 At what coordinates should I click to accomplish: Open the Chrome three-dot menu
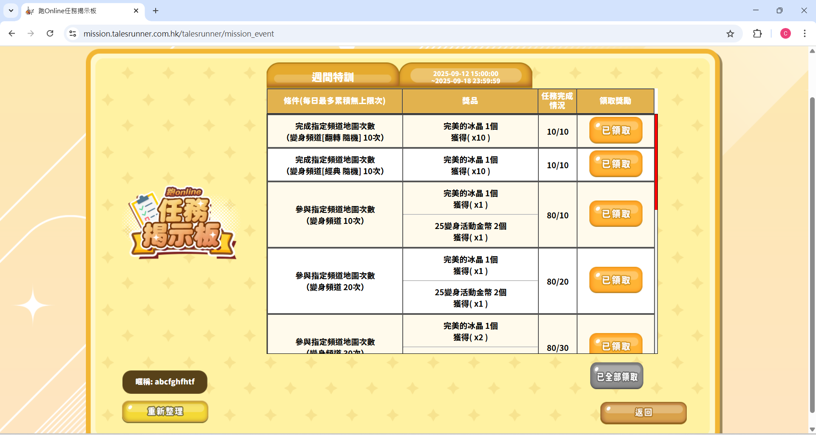[805, 34]
